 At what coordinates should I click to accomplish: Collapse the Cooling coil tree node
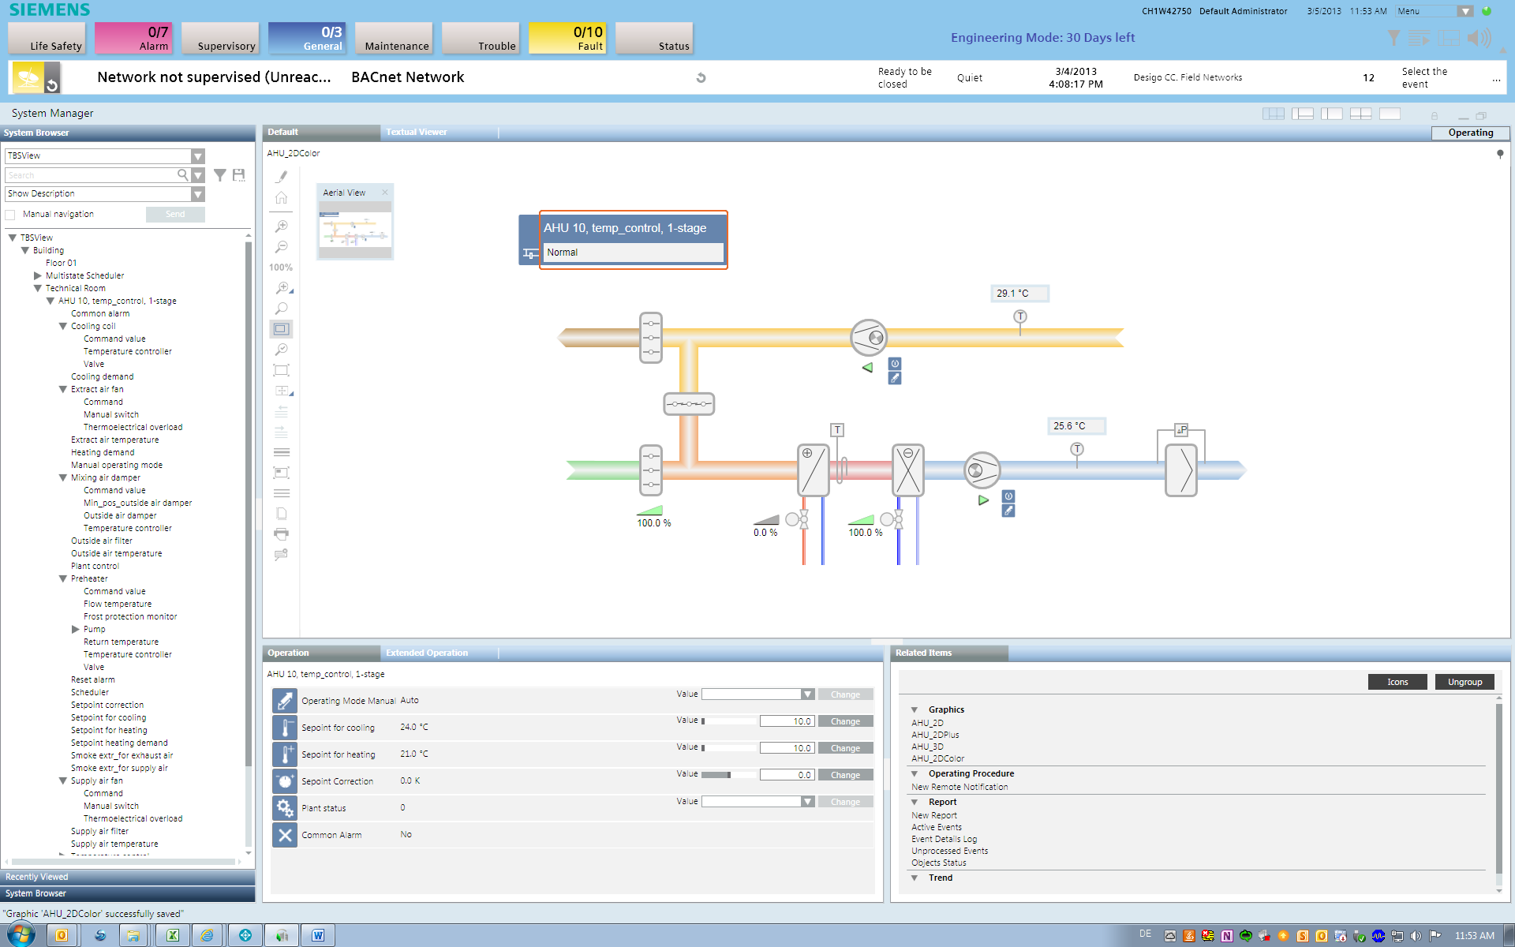click(x=63, y=326)
